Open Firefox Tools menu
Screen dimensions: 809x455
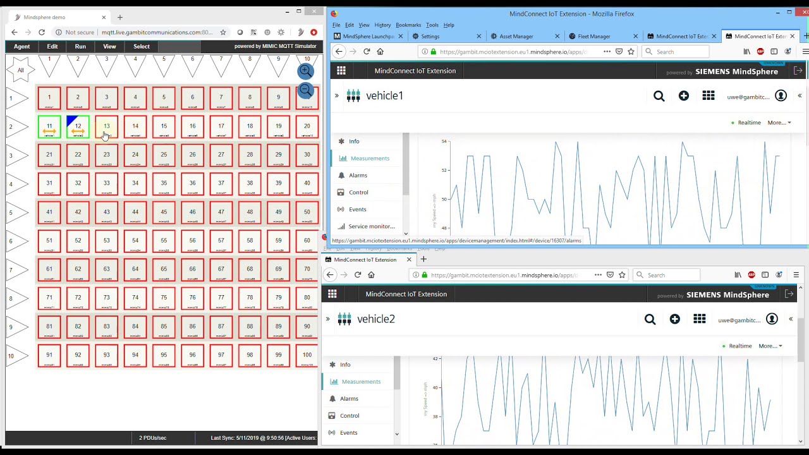(432, 25)
